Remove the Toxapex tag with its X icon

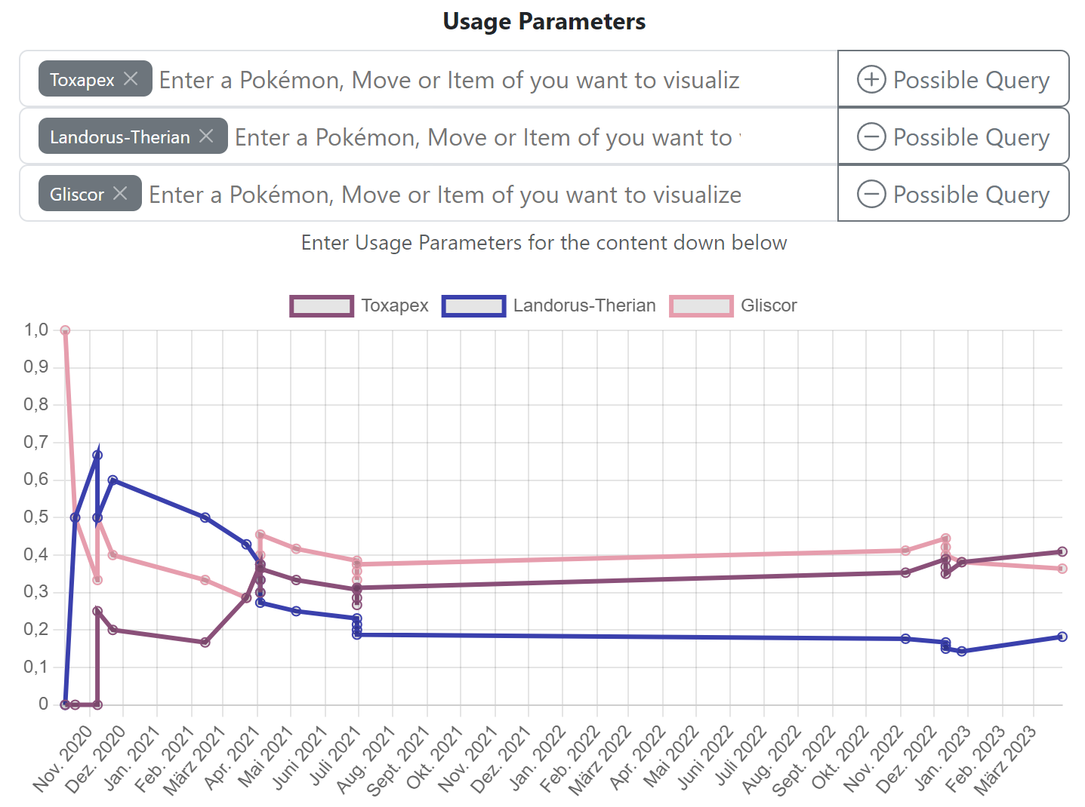coord(131,78)
